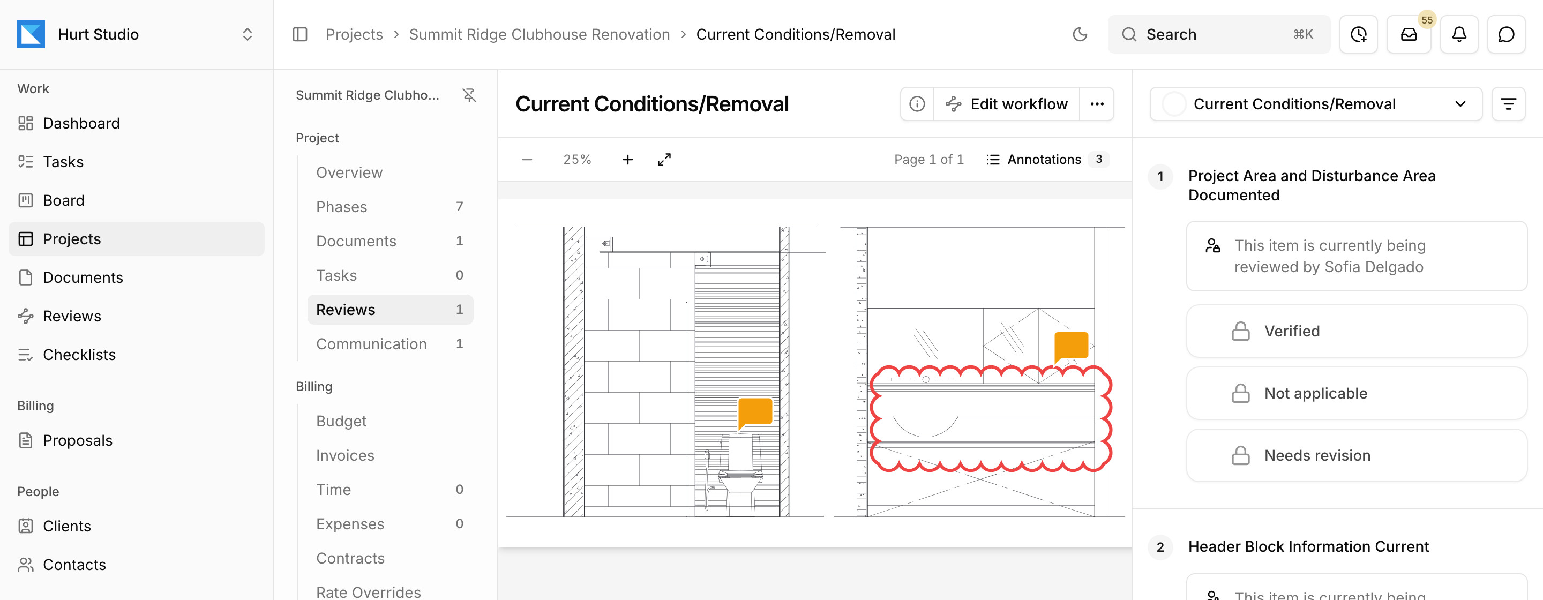Toggle Annotations list panel

tap(1047, 160)
